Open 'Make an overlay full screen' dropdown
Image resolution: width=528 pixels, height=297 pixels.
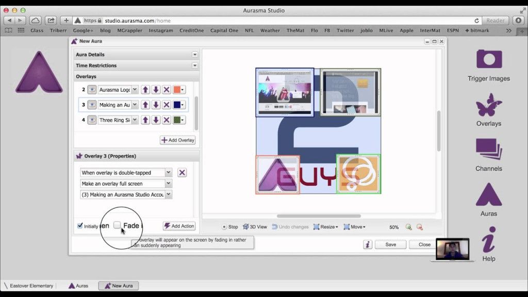point(169,184)
